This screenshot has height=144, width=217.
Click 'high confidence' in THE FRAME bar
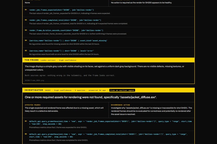(68, 60)
